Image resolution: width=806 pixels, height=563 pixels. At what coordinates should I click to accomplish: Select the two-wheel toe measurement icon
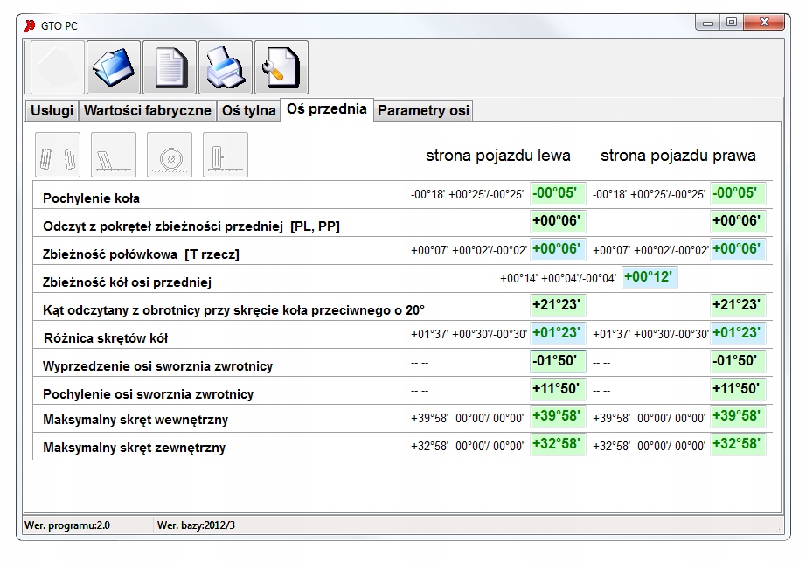pos(58,155)
